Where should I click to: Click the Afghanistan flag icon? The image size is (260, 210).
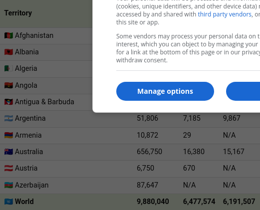(8, 35)
